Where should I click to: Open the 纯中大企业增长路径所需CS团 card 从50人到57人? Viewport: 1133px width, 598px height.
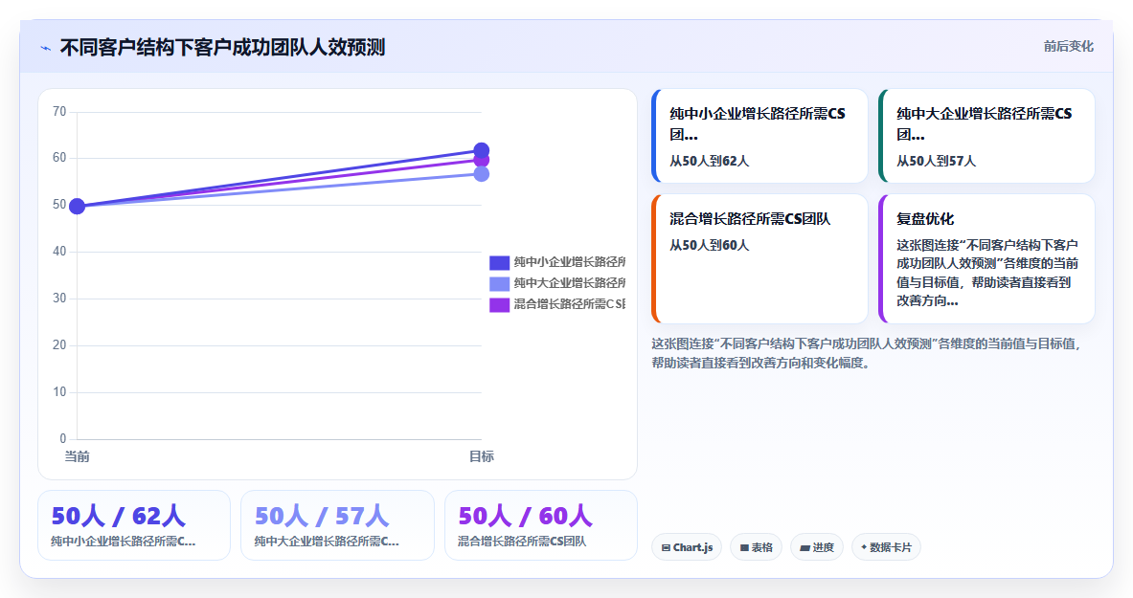(x=986, y=136)
